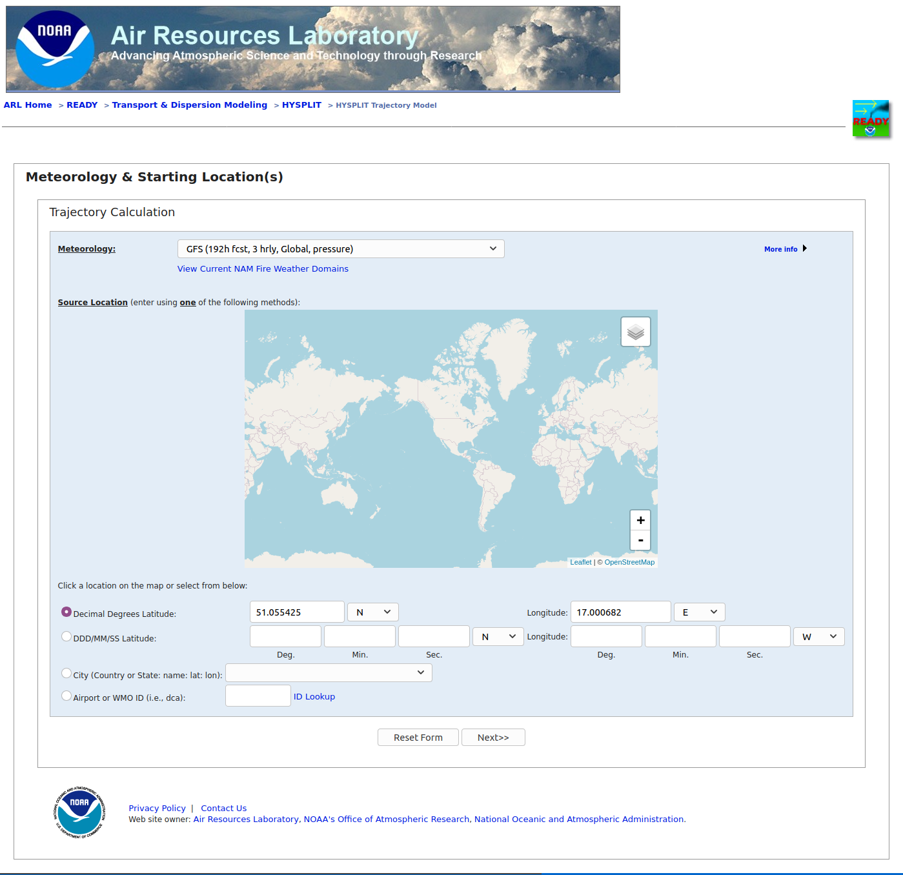This screenshot has height=875, width=903.
Task: Click the longitude Sec. input field
Action: click(x=755, y=636)
